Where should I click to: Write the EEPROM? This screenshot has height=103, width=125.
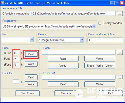point(100,84)
